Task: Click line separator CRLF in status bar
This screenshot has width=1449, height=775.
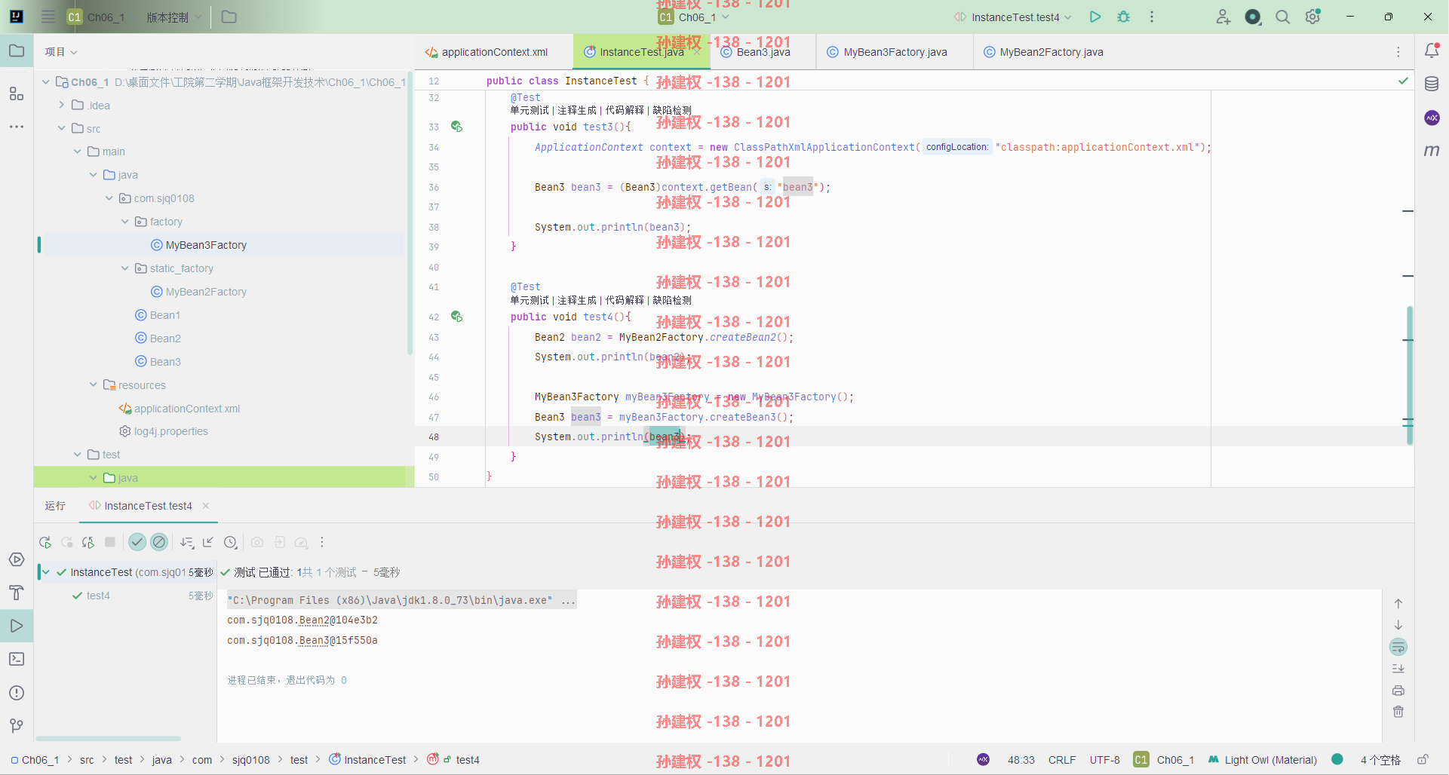Action: coord(1061,760)
